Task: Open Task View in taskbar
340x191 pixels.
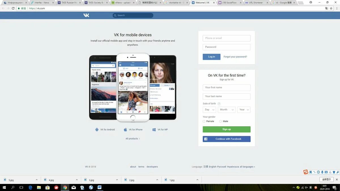Action: pyautogui.click(x=21, y=187)
